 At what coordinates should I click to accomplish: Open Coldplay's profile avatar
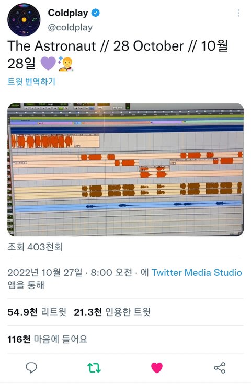pyautogui.click(x=24, y=20)
